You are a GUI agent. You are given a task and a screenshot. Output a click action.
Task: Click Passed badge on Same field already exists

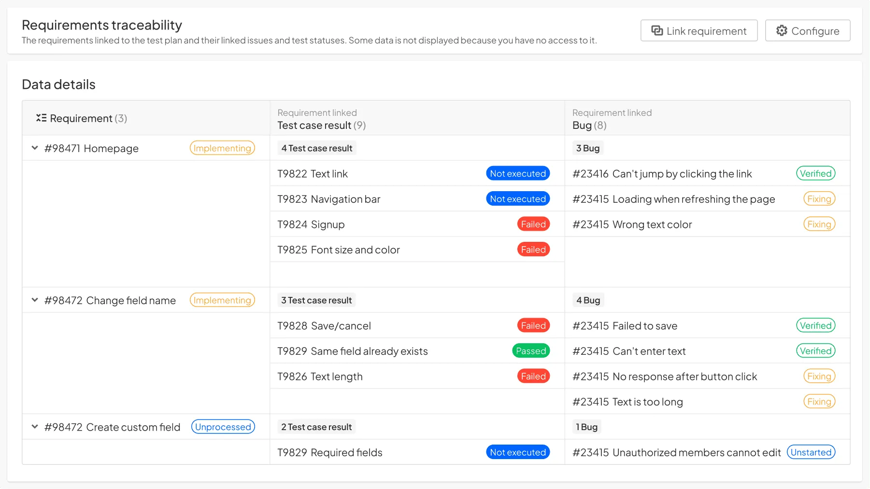coord(530,351)
